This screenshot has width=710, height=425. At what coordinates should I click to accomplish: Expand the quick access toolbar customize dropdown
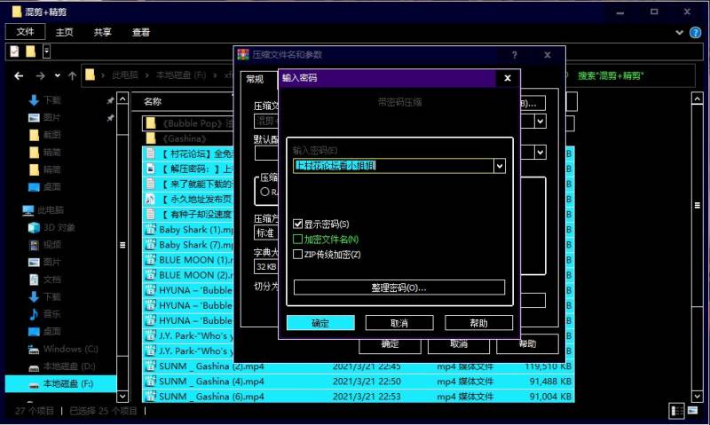46,51
